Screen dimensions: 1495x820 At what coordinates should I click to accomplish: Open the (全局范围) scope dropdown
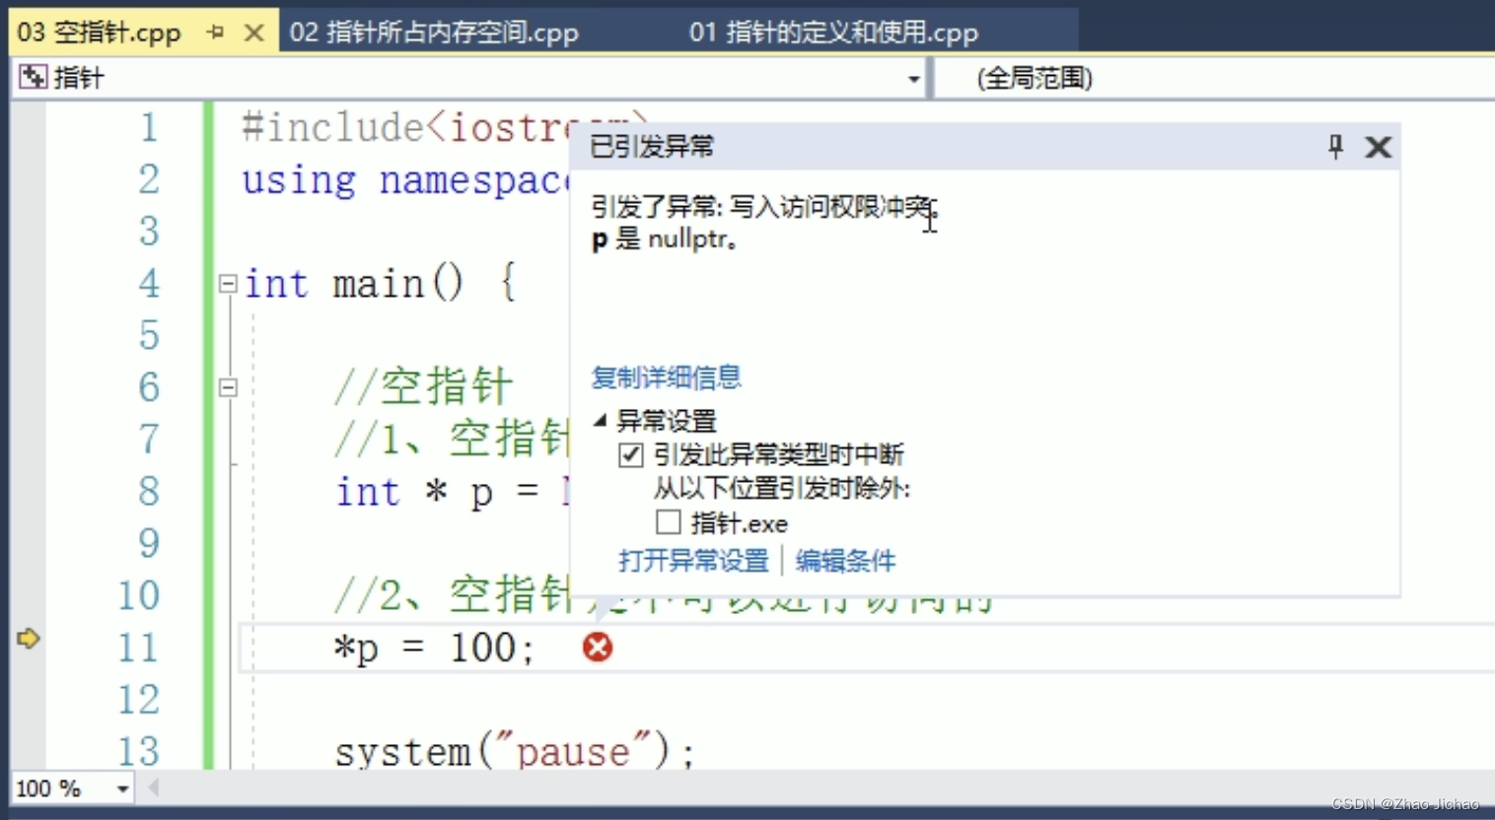tap(1214, 78)
